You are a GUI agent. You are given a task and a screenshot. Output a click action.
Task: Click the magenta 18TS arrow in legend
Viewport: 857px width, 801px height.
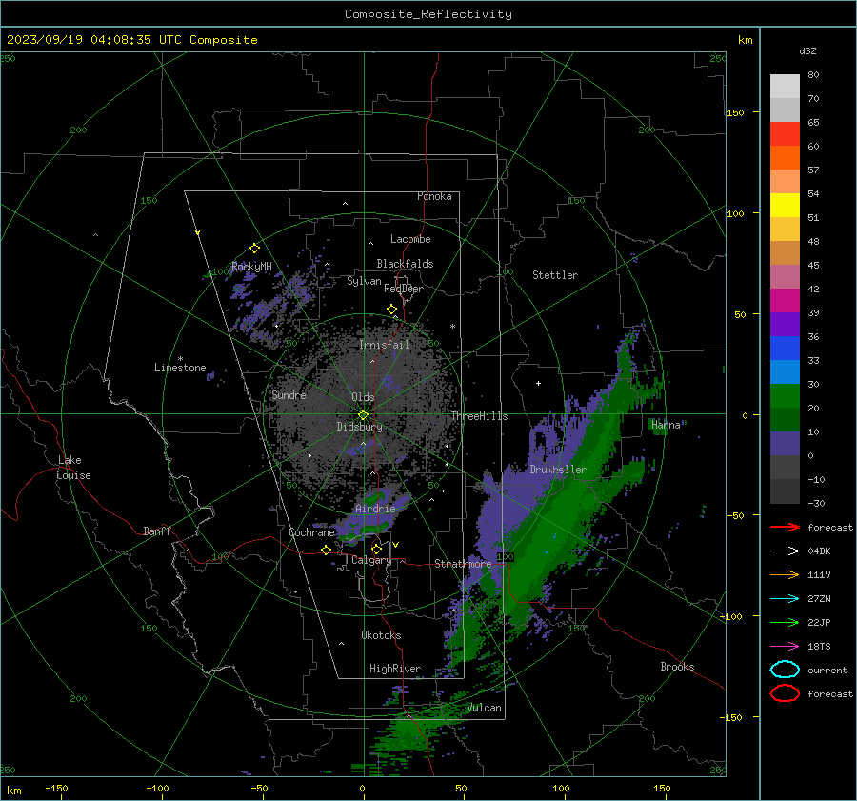[x=785, y=647]
